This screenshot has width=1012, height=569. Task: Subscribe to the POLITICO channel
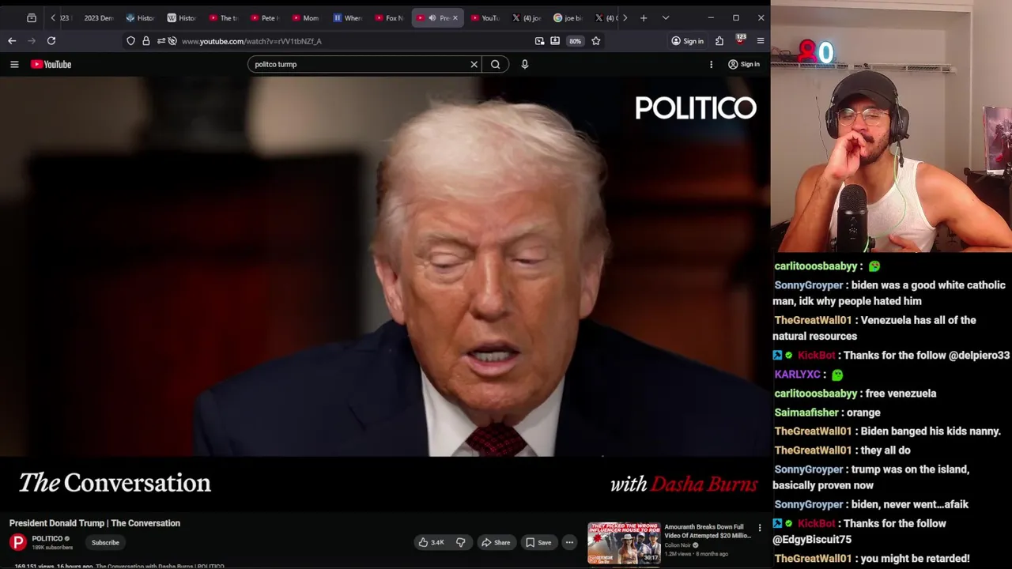(x=105, y=542)
